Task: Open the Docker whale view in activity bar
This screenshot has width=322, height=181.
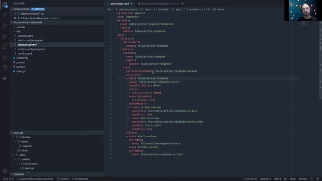Action: click(5, 78)
